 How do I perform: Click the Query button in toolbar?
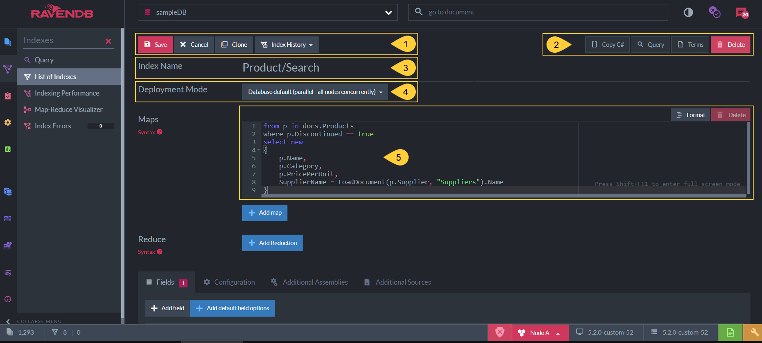(650, 44)
